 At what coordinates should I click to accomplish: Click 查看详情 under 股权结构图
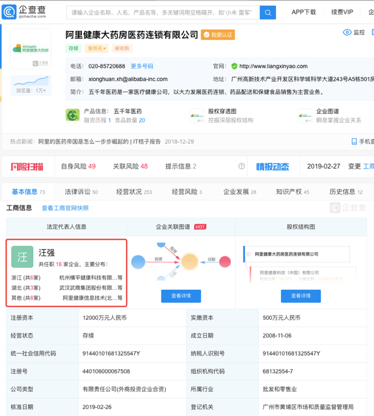(300, 296)
